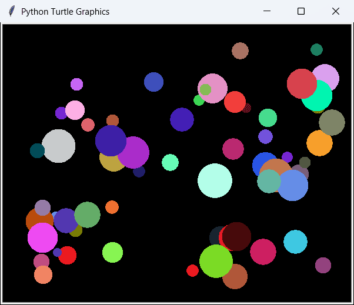
Task: Click the sky-blue cyan circle at lower right
Action: pyautogui.click(x=296, y=242)
